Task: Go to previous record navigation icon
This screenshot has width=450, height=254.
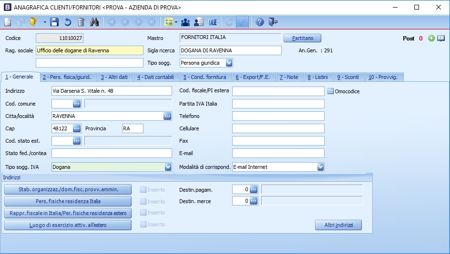Action: click(125, 22)
